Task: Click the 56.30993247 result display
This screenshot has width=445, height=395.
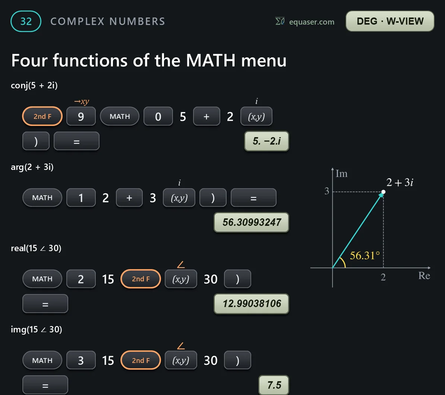Action: coord(252,222)
